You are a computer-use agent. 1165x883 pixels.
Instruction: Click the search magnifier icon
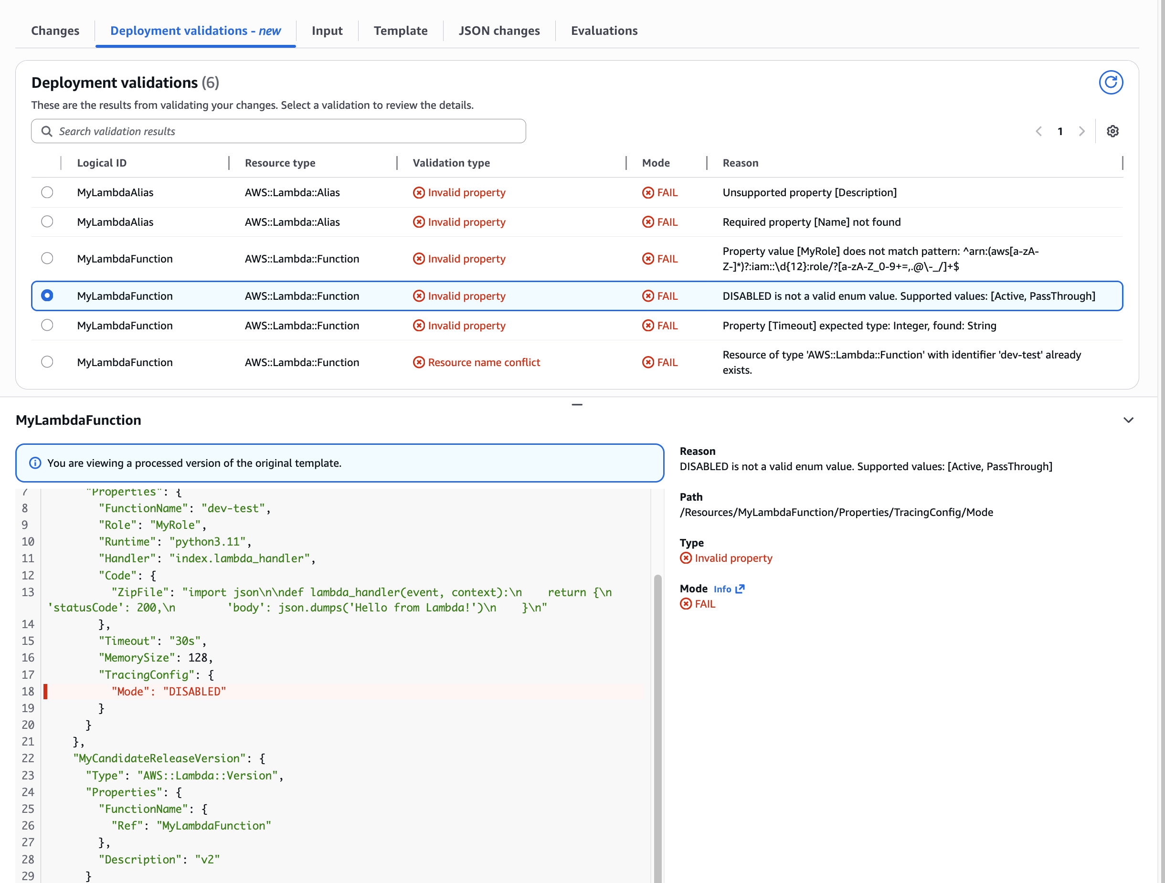[47, 131]
